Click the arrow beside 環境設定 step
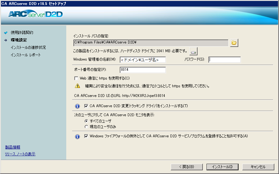 (6, 40)
